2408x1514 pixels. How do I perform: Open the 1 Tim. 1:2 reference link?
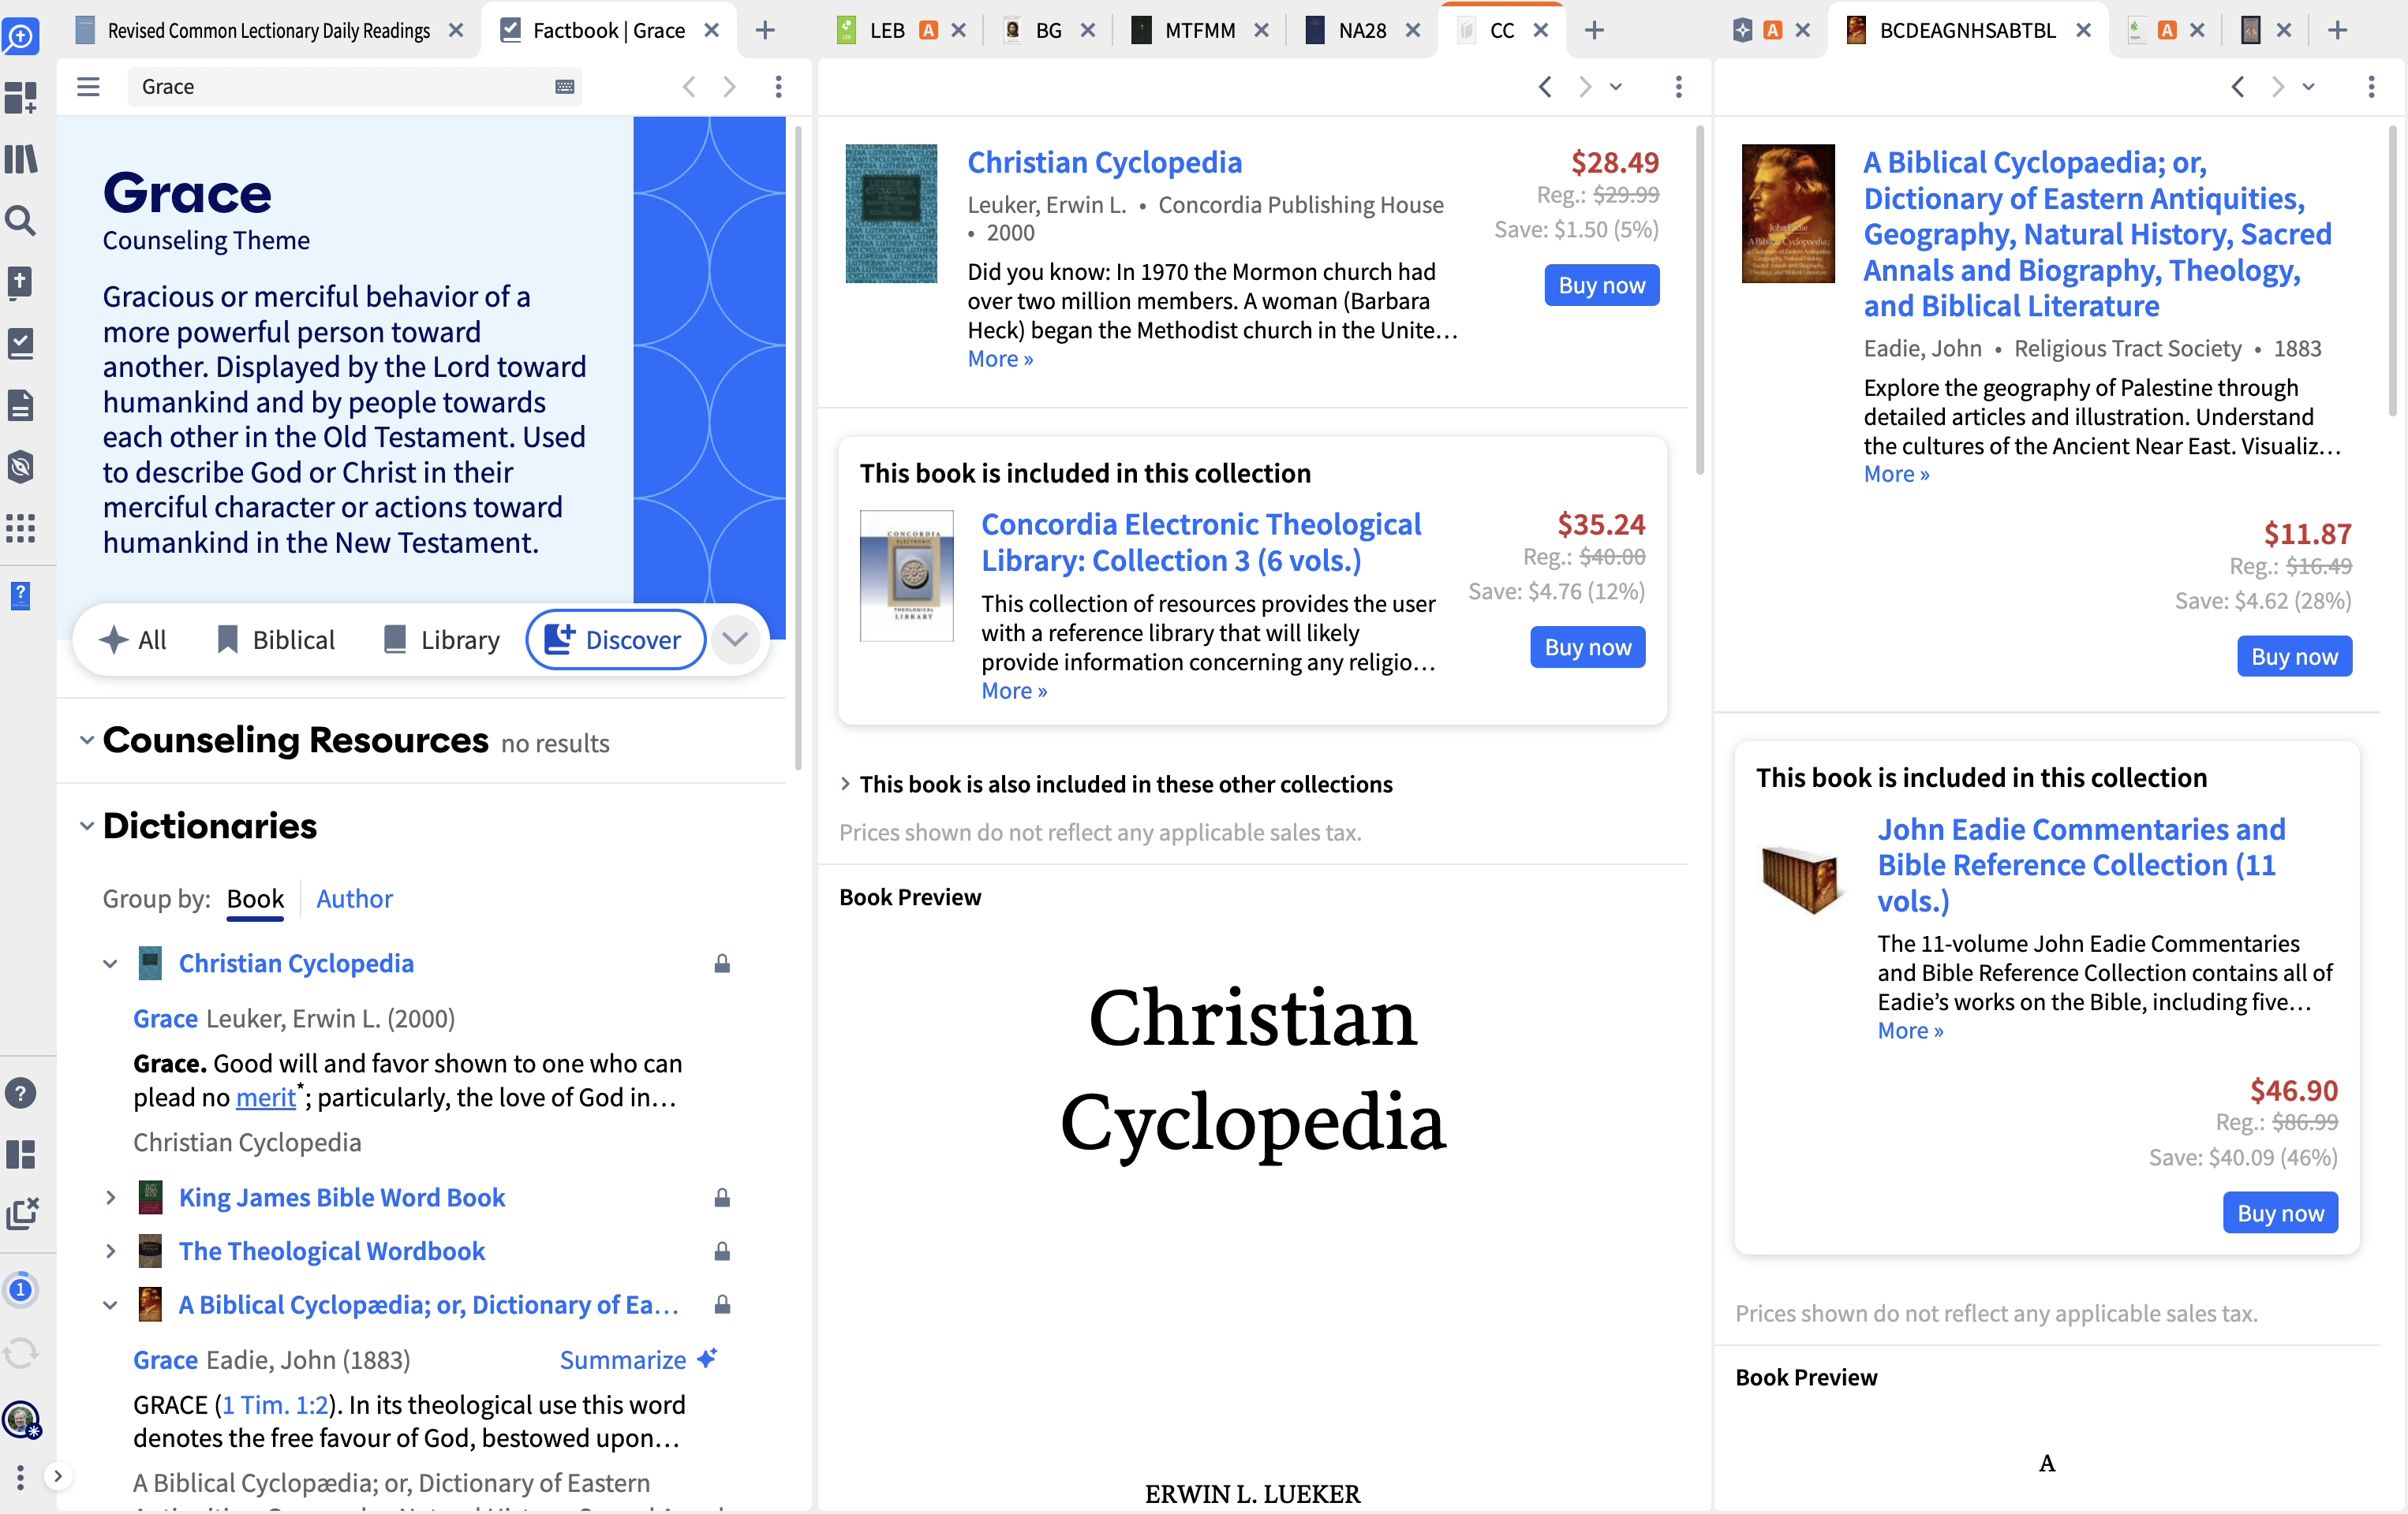(275, 1405)
